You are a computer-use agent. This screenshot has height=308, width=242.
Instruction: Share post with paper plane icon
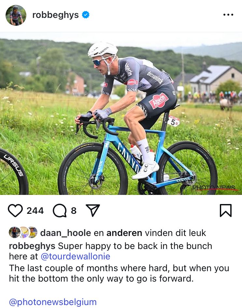click(x=93, y=210)
